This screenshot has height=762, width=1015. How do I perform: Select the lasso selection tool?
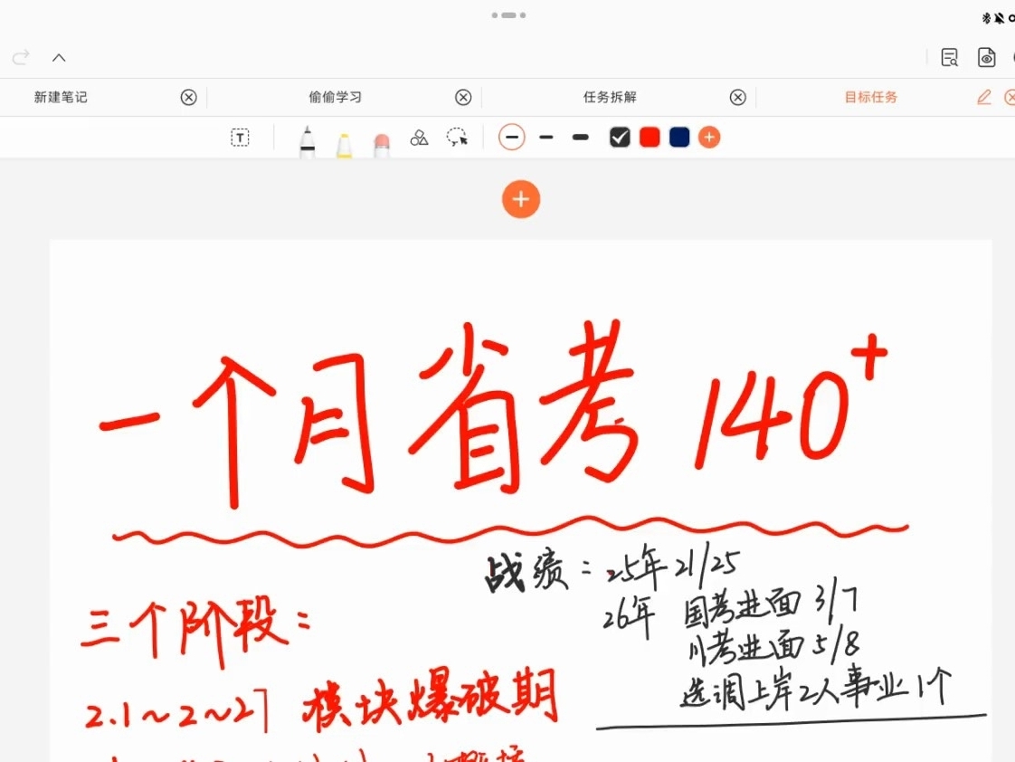[x=457, y=138]
